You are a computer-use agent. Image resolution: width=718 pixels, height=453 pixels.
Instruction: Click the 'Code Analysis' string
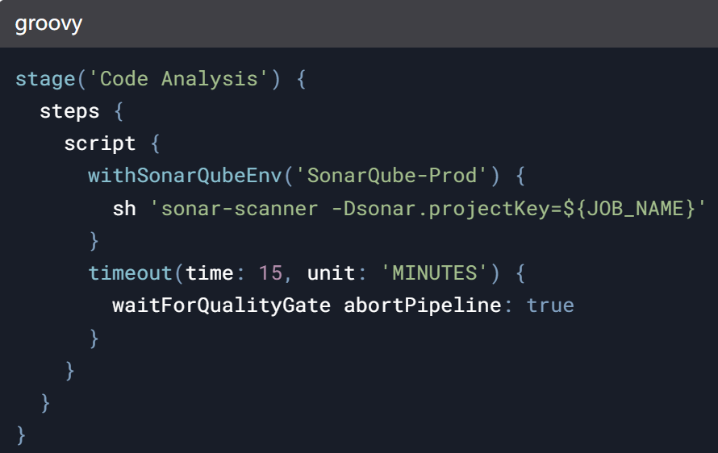tap(178, 79)
